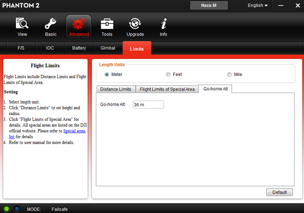Open the English language dropdown
The image size is (304, 213).
[x=258, y=5]
